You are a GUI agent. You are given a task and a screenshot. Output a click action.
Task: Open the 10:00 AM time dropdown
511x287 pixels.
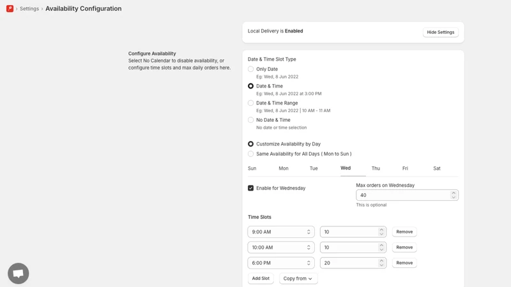281,247
